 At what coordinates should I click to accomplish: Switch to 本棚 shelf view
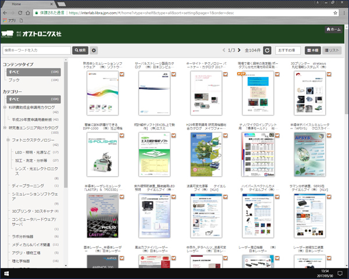(312, 51)
